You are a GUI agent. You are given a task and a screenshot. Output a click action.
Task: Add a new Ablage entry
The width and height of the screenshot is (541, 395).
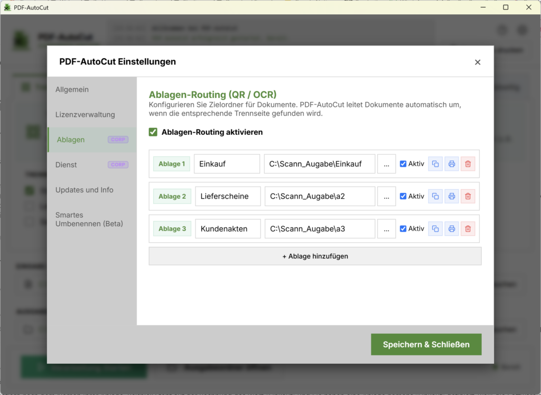click(x=315, y=256)
